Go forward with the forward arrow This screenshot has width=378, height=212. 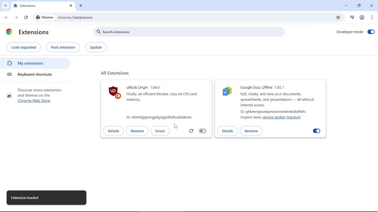(x=16, y=17)
